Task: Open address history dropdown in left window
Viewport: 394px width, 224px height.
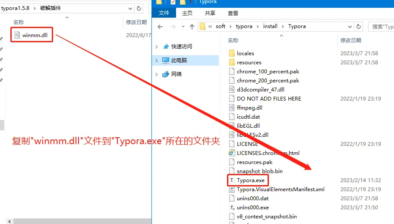Action: [130, 9]
